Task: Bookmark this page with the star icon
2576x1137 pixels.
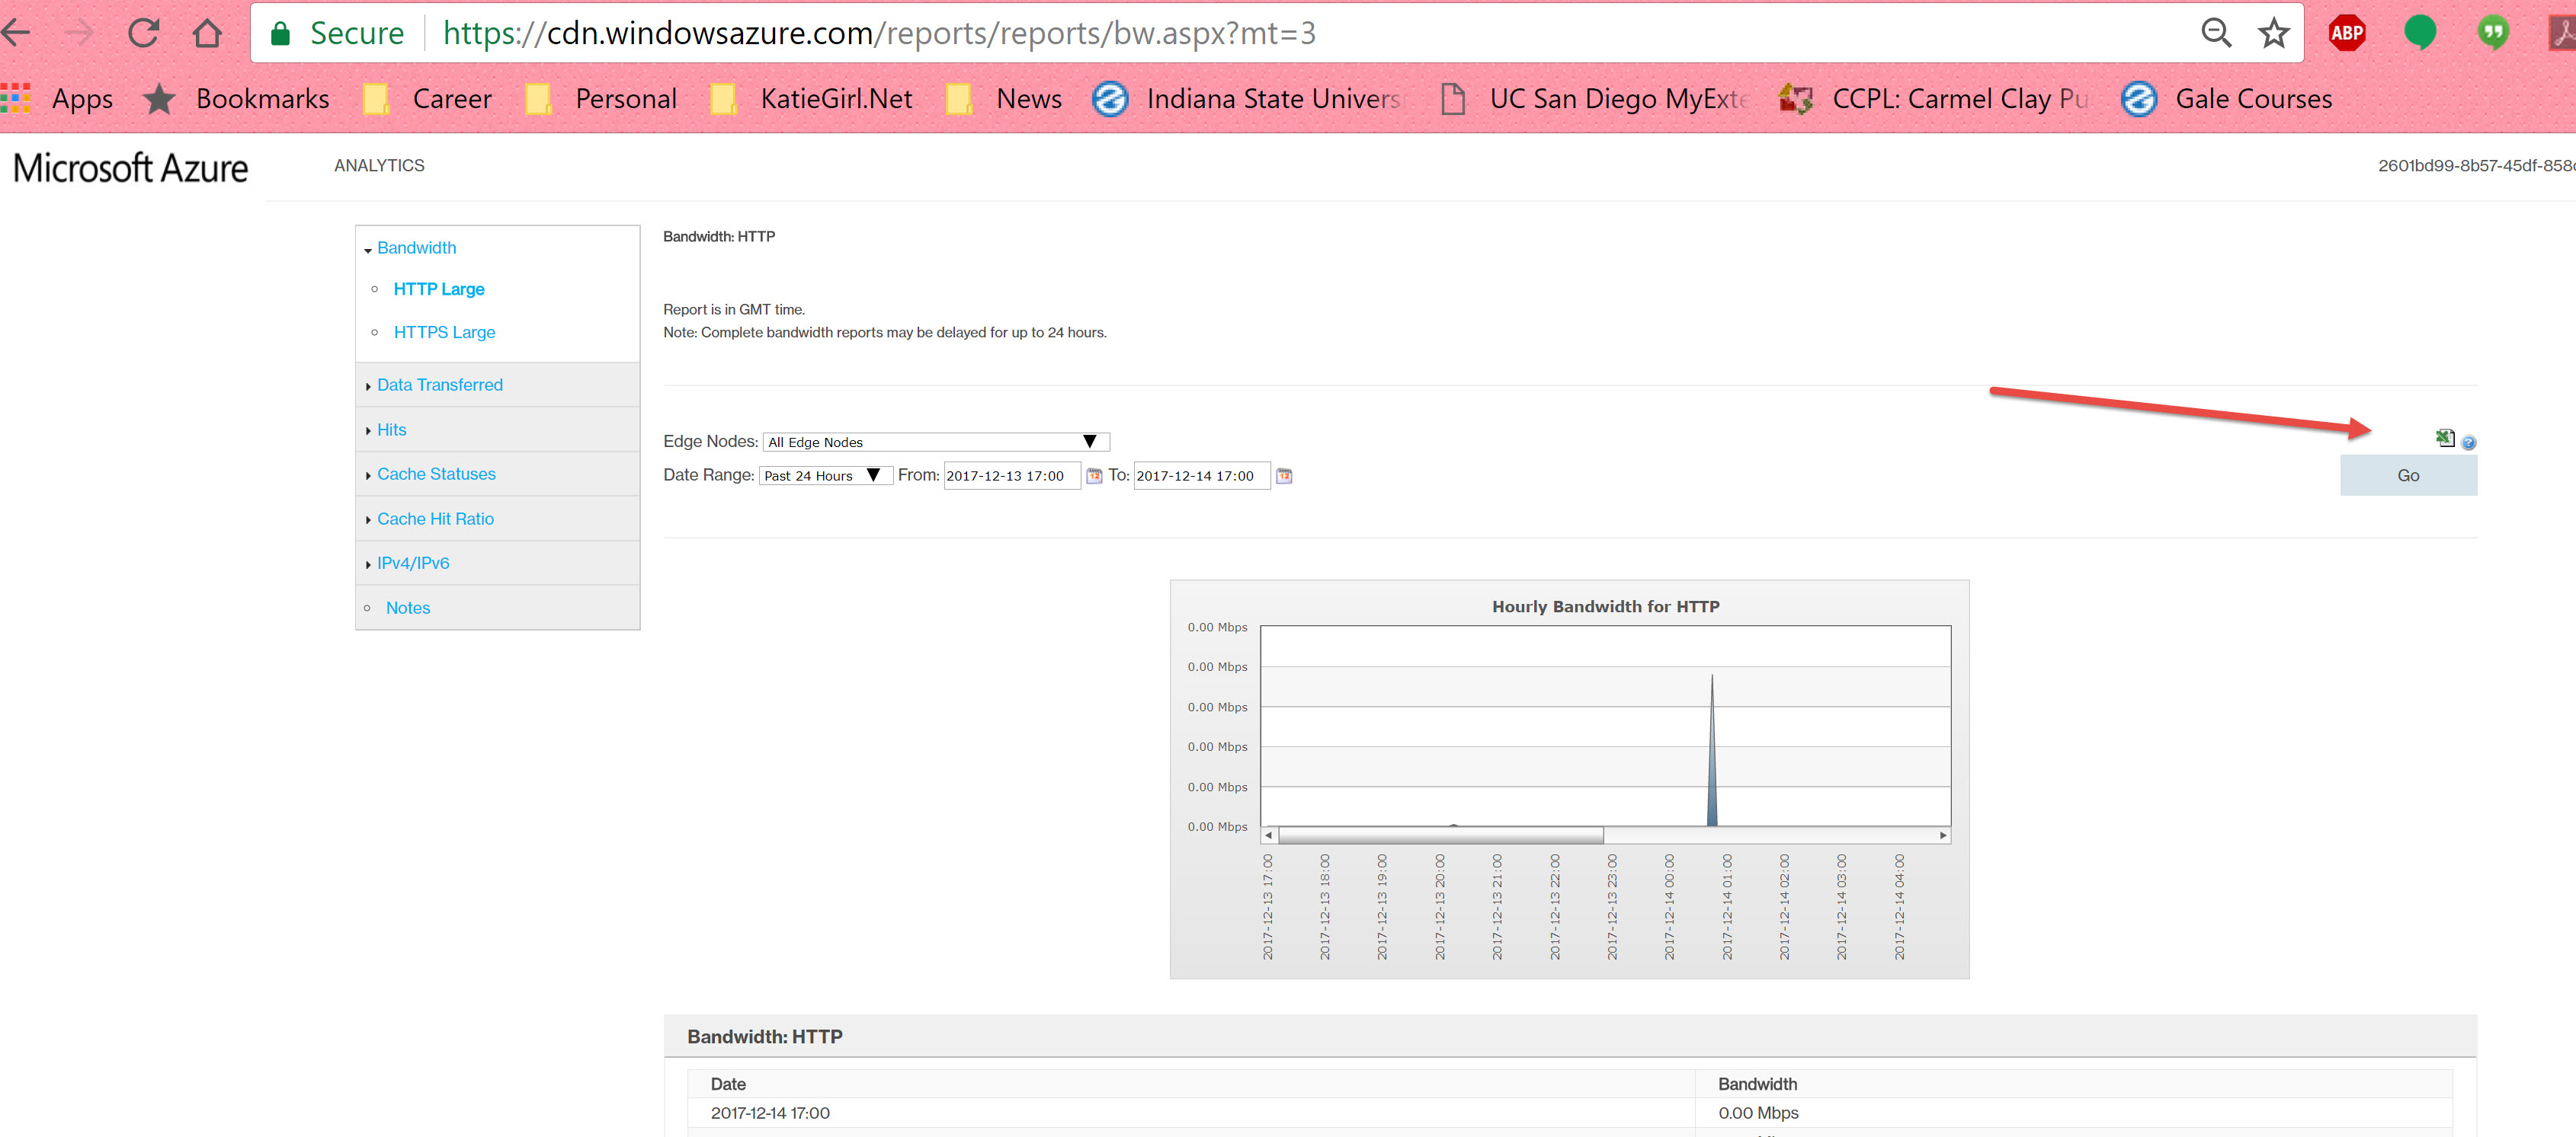Action: [x=2273, y=33]
